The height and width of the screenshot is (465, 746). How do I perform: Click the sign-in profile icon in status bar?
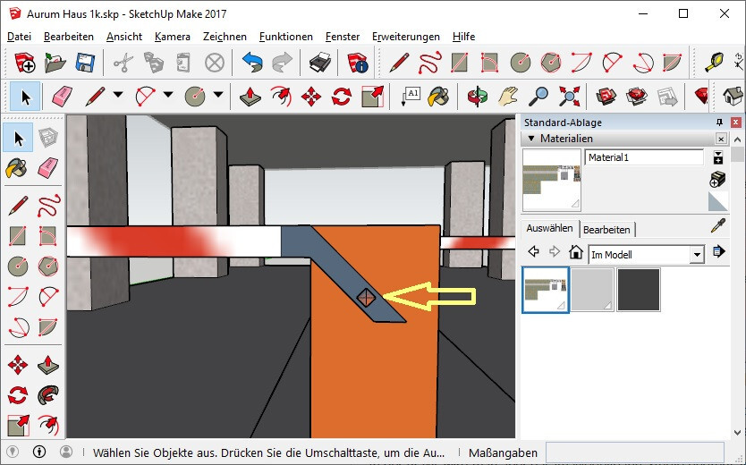point(66,452)
